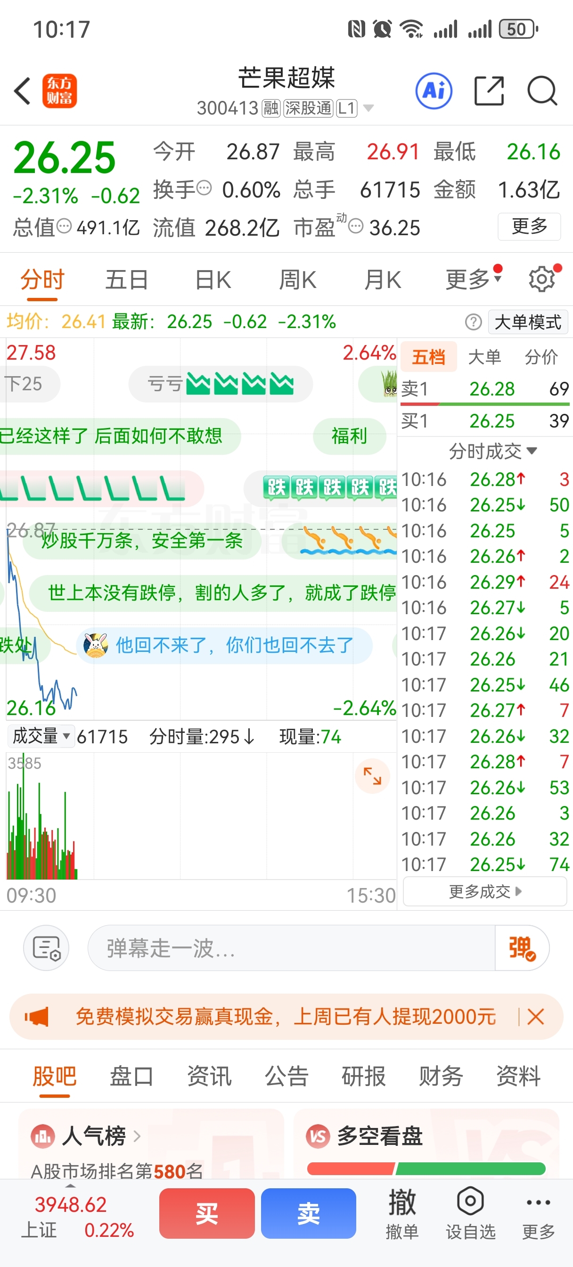Select 大单 tab
573x1267 pixels.
[x=484, y=357]
